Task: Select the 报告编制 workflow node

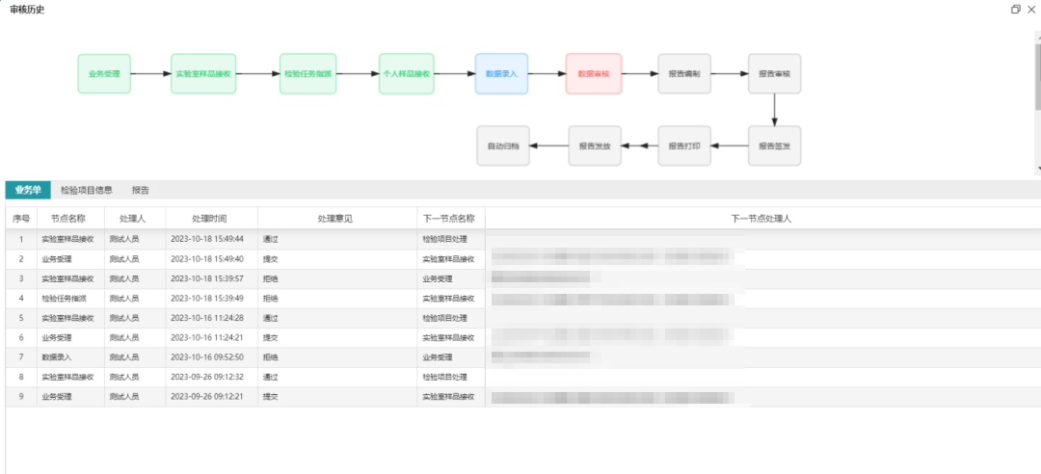Action: [x=684, y=74]
